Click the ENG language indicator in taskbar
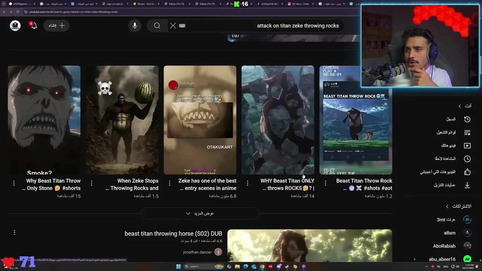 point(446,266)
